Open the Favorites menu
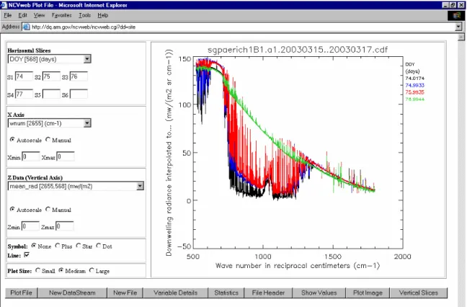This screenshot has height=307, width=467. (62, 15)
